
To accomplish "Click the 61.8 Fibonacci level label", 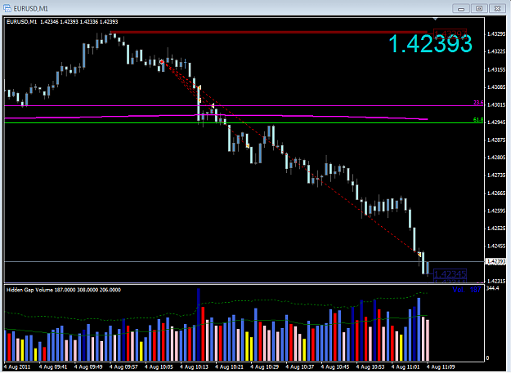I will (478, 120).
